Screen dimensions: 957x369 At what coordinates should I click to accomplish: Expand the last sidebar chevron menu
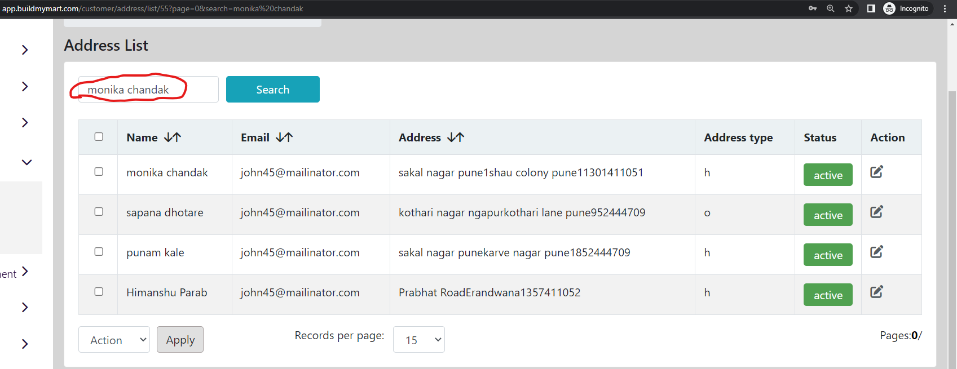[x=25, y=344]
